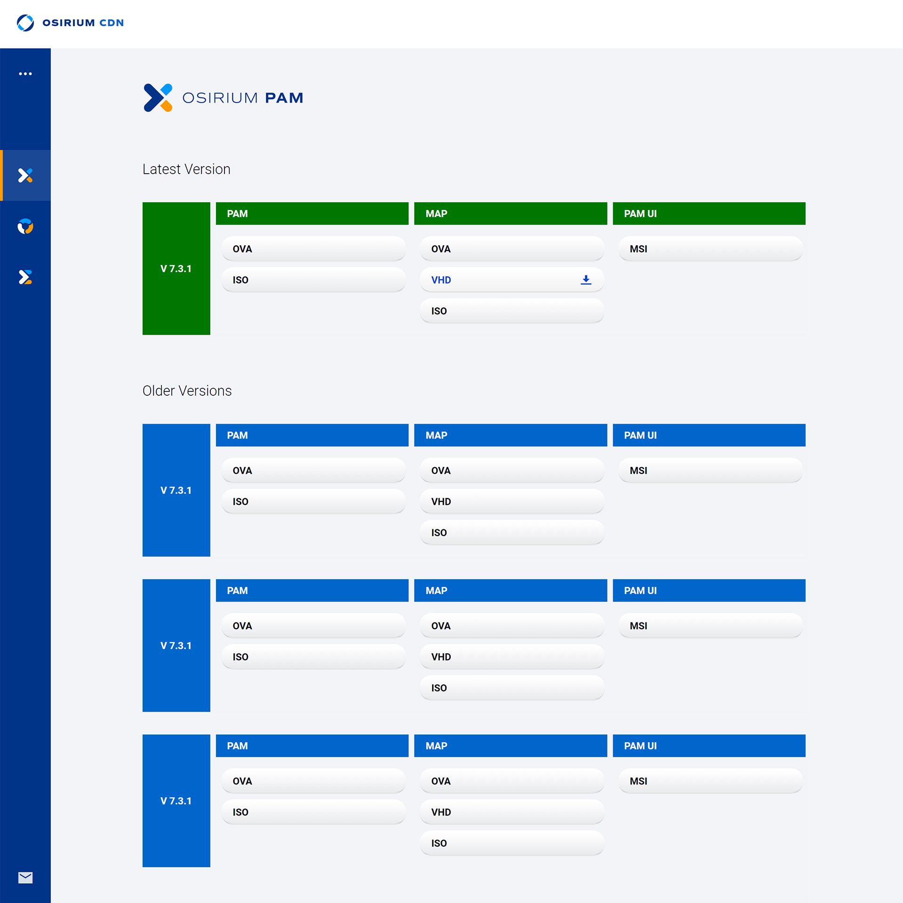Download MAP VHD in the first Older Versions block
This screenshot has width=903, height=903.
512,502
